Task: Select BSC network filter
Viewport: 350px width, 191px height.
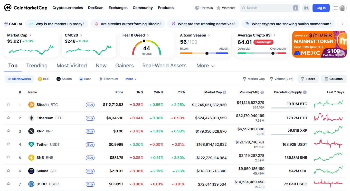Action: (x=44, y=79)
